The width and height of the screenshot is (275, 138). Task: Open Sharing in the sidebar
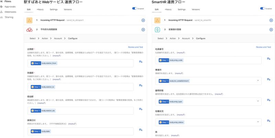[9, 17]
